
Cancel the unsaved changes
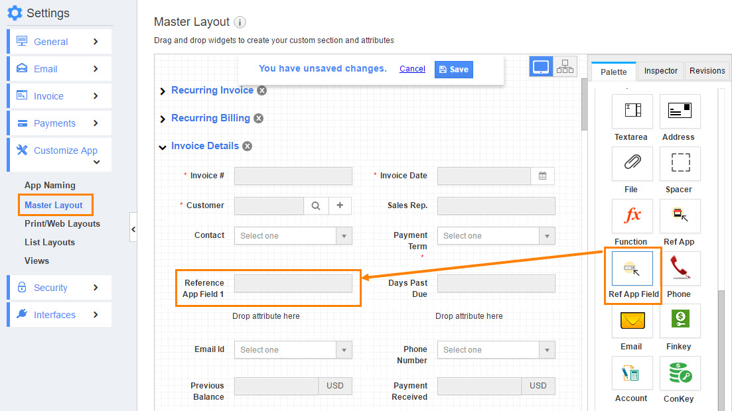[x=412, y=68]
